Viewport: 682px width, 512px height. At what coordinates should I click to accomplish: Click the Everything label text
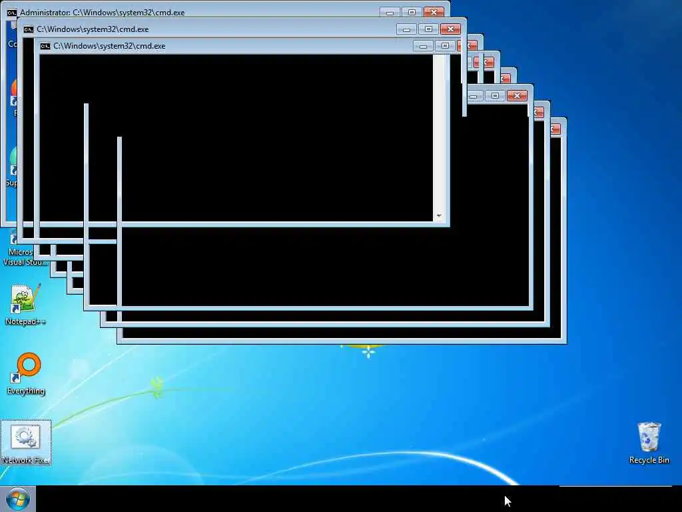point(26,391)
